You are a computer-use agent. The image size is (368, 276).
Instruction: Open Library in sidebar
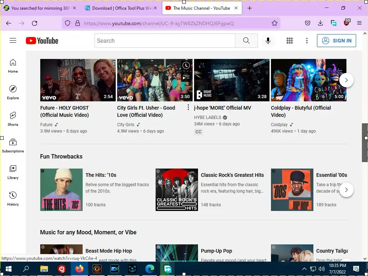point(13,172)
